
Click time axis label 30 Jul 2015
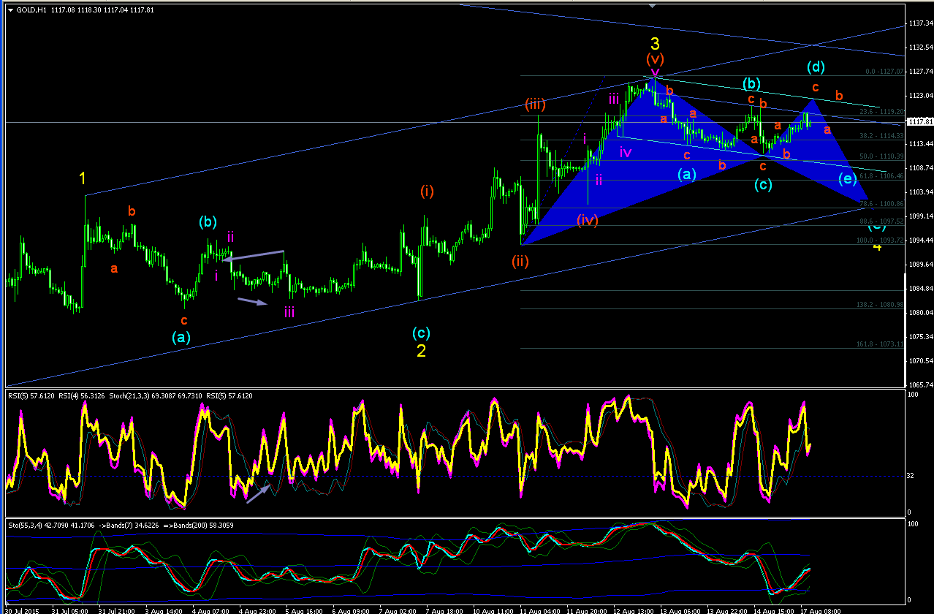click(21, 610)
